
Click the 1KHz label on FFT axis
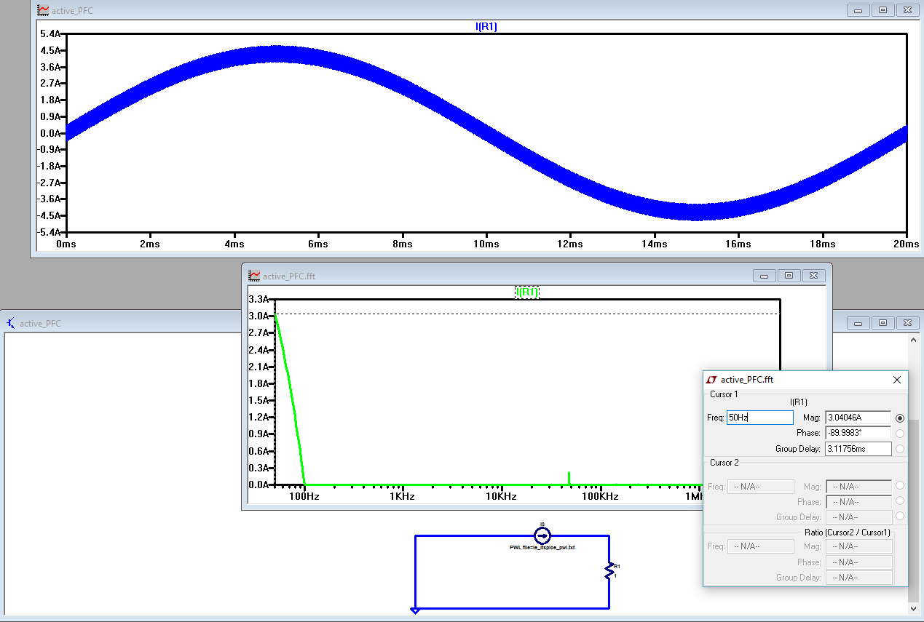tap(402, 496)
